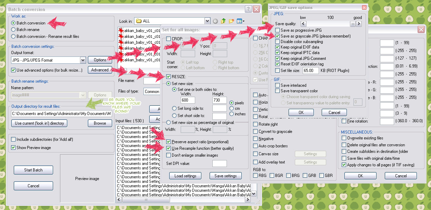This screenshot has width=431, height=210.
Task: Click the output directory path field
Action: point(61,114)
